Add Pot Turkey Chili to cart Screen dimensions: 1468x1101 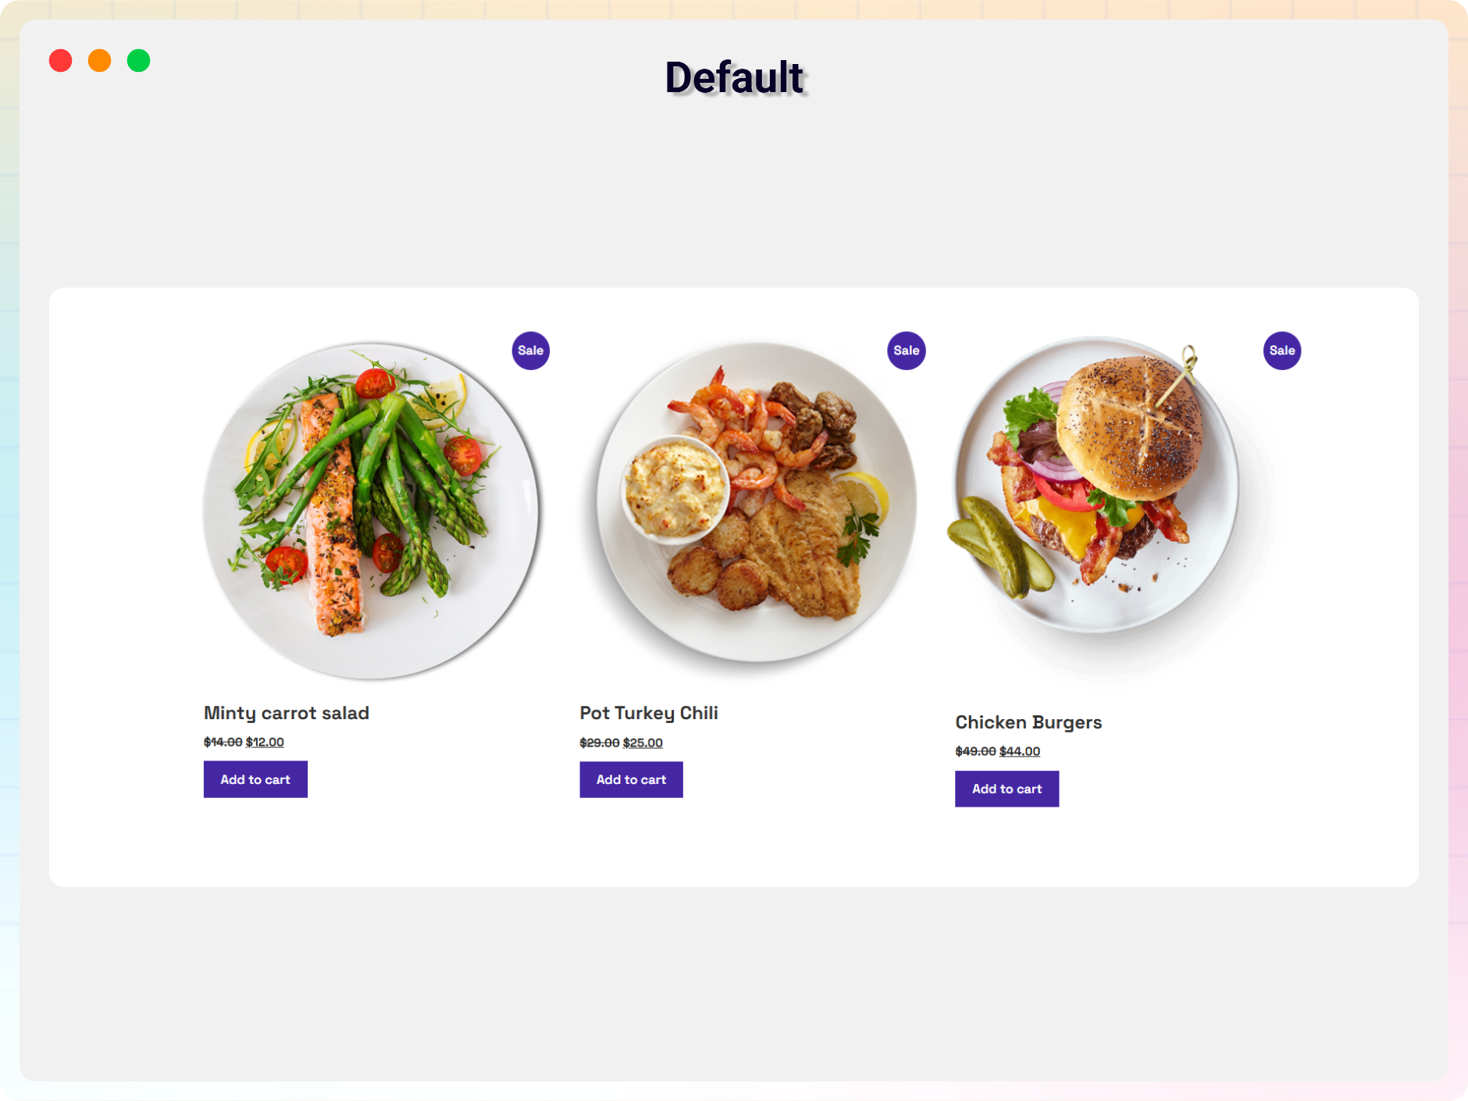click(x=631, y=779)
